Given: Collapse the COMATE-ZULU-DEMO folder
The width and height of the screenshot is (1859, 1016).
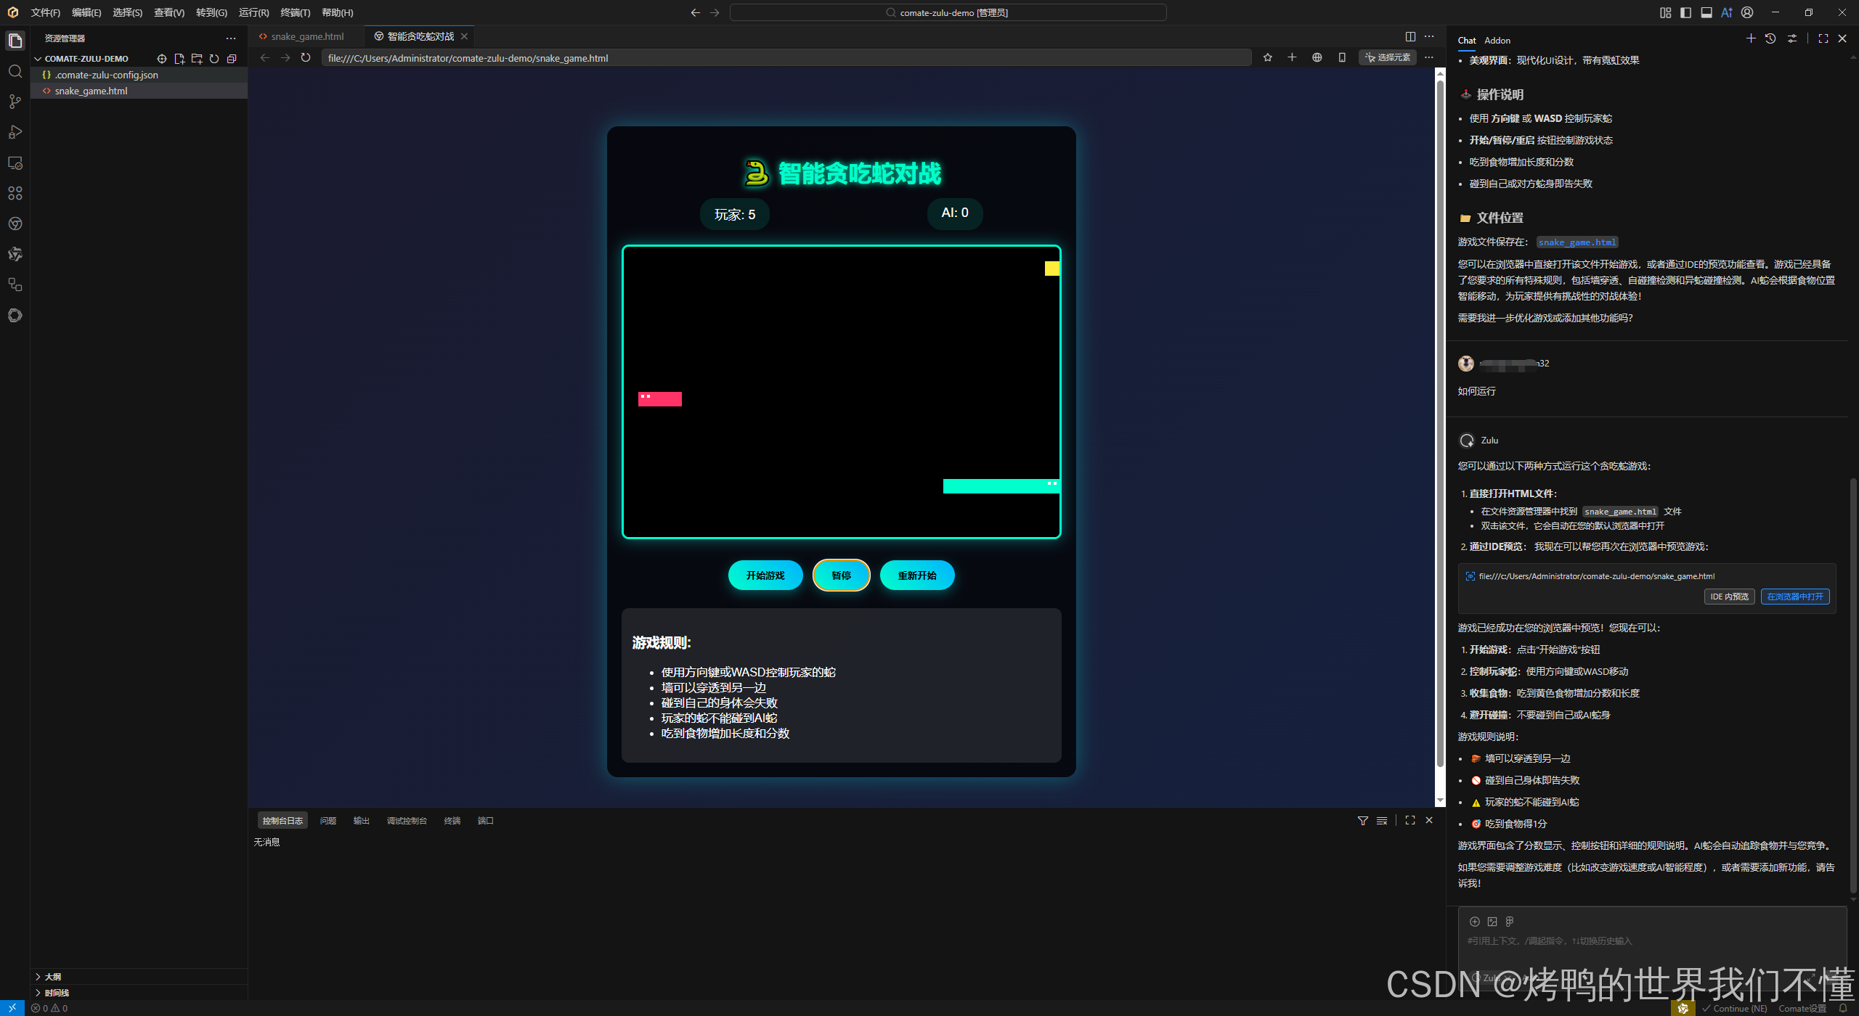Looking at the screenshot, I should click(38, 59).
